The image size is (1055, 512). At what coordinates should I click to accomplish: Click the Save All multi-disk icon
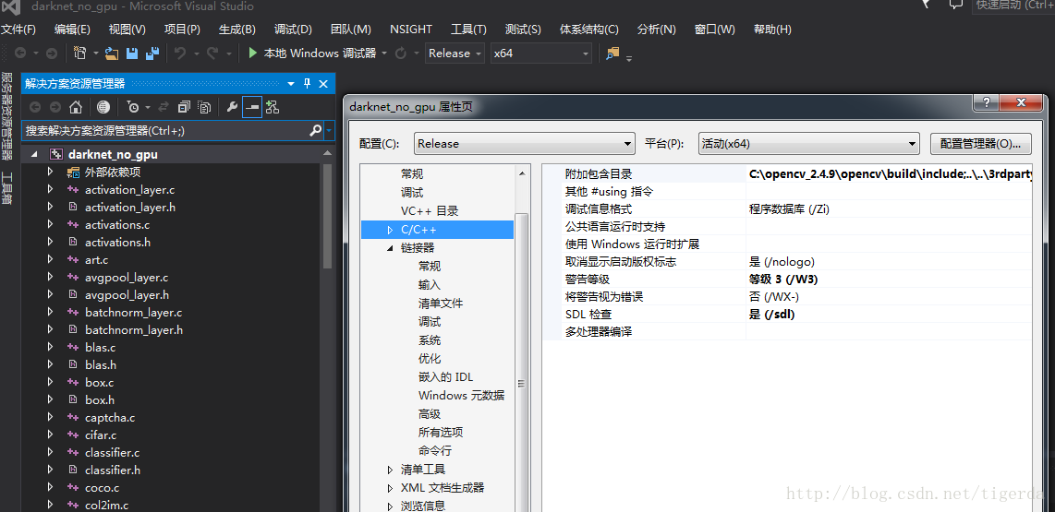[152, 54]
